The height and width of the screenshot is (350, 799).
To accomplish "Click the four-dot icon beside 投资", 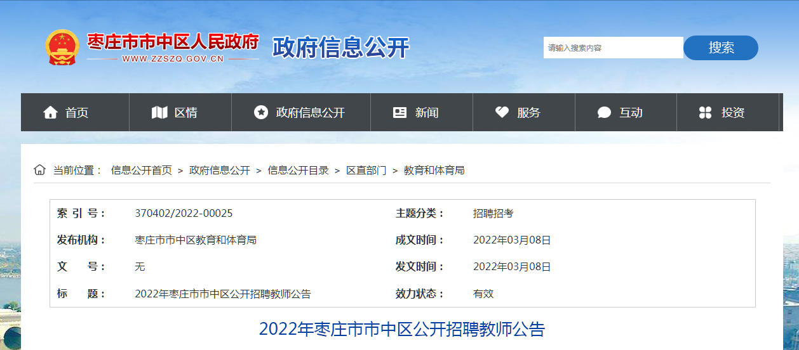I will [705, 113].
